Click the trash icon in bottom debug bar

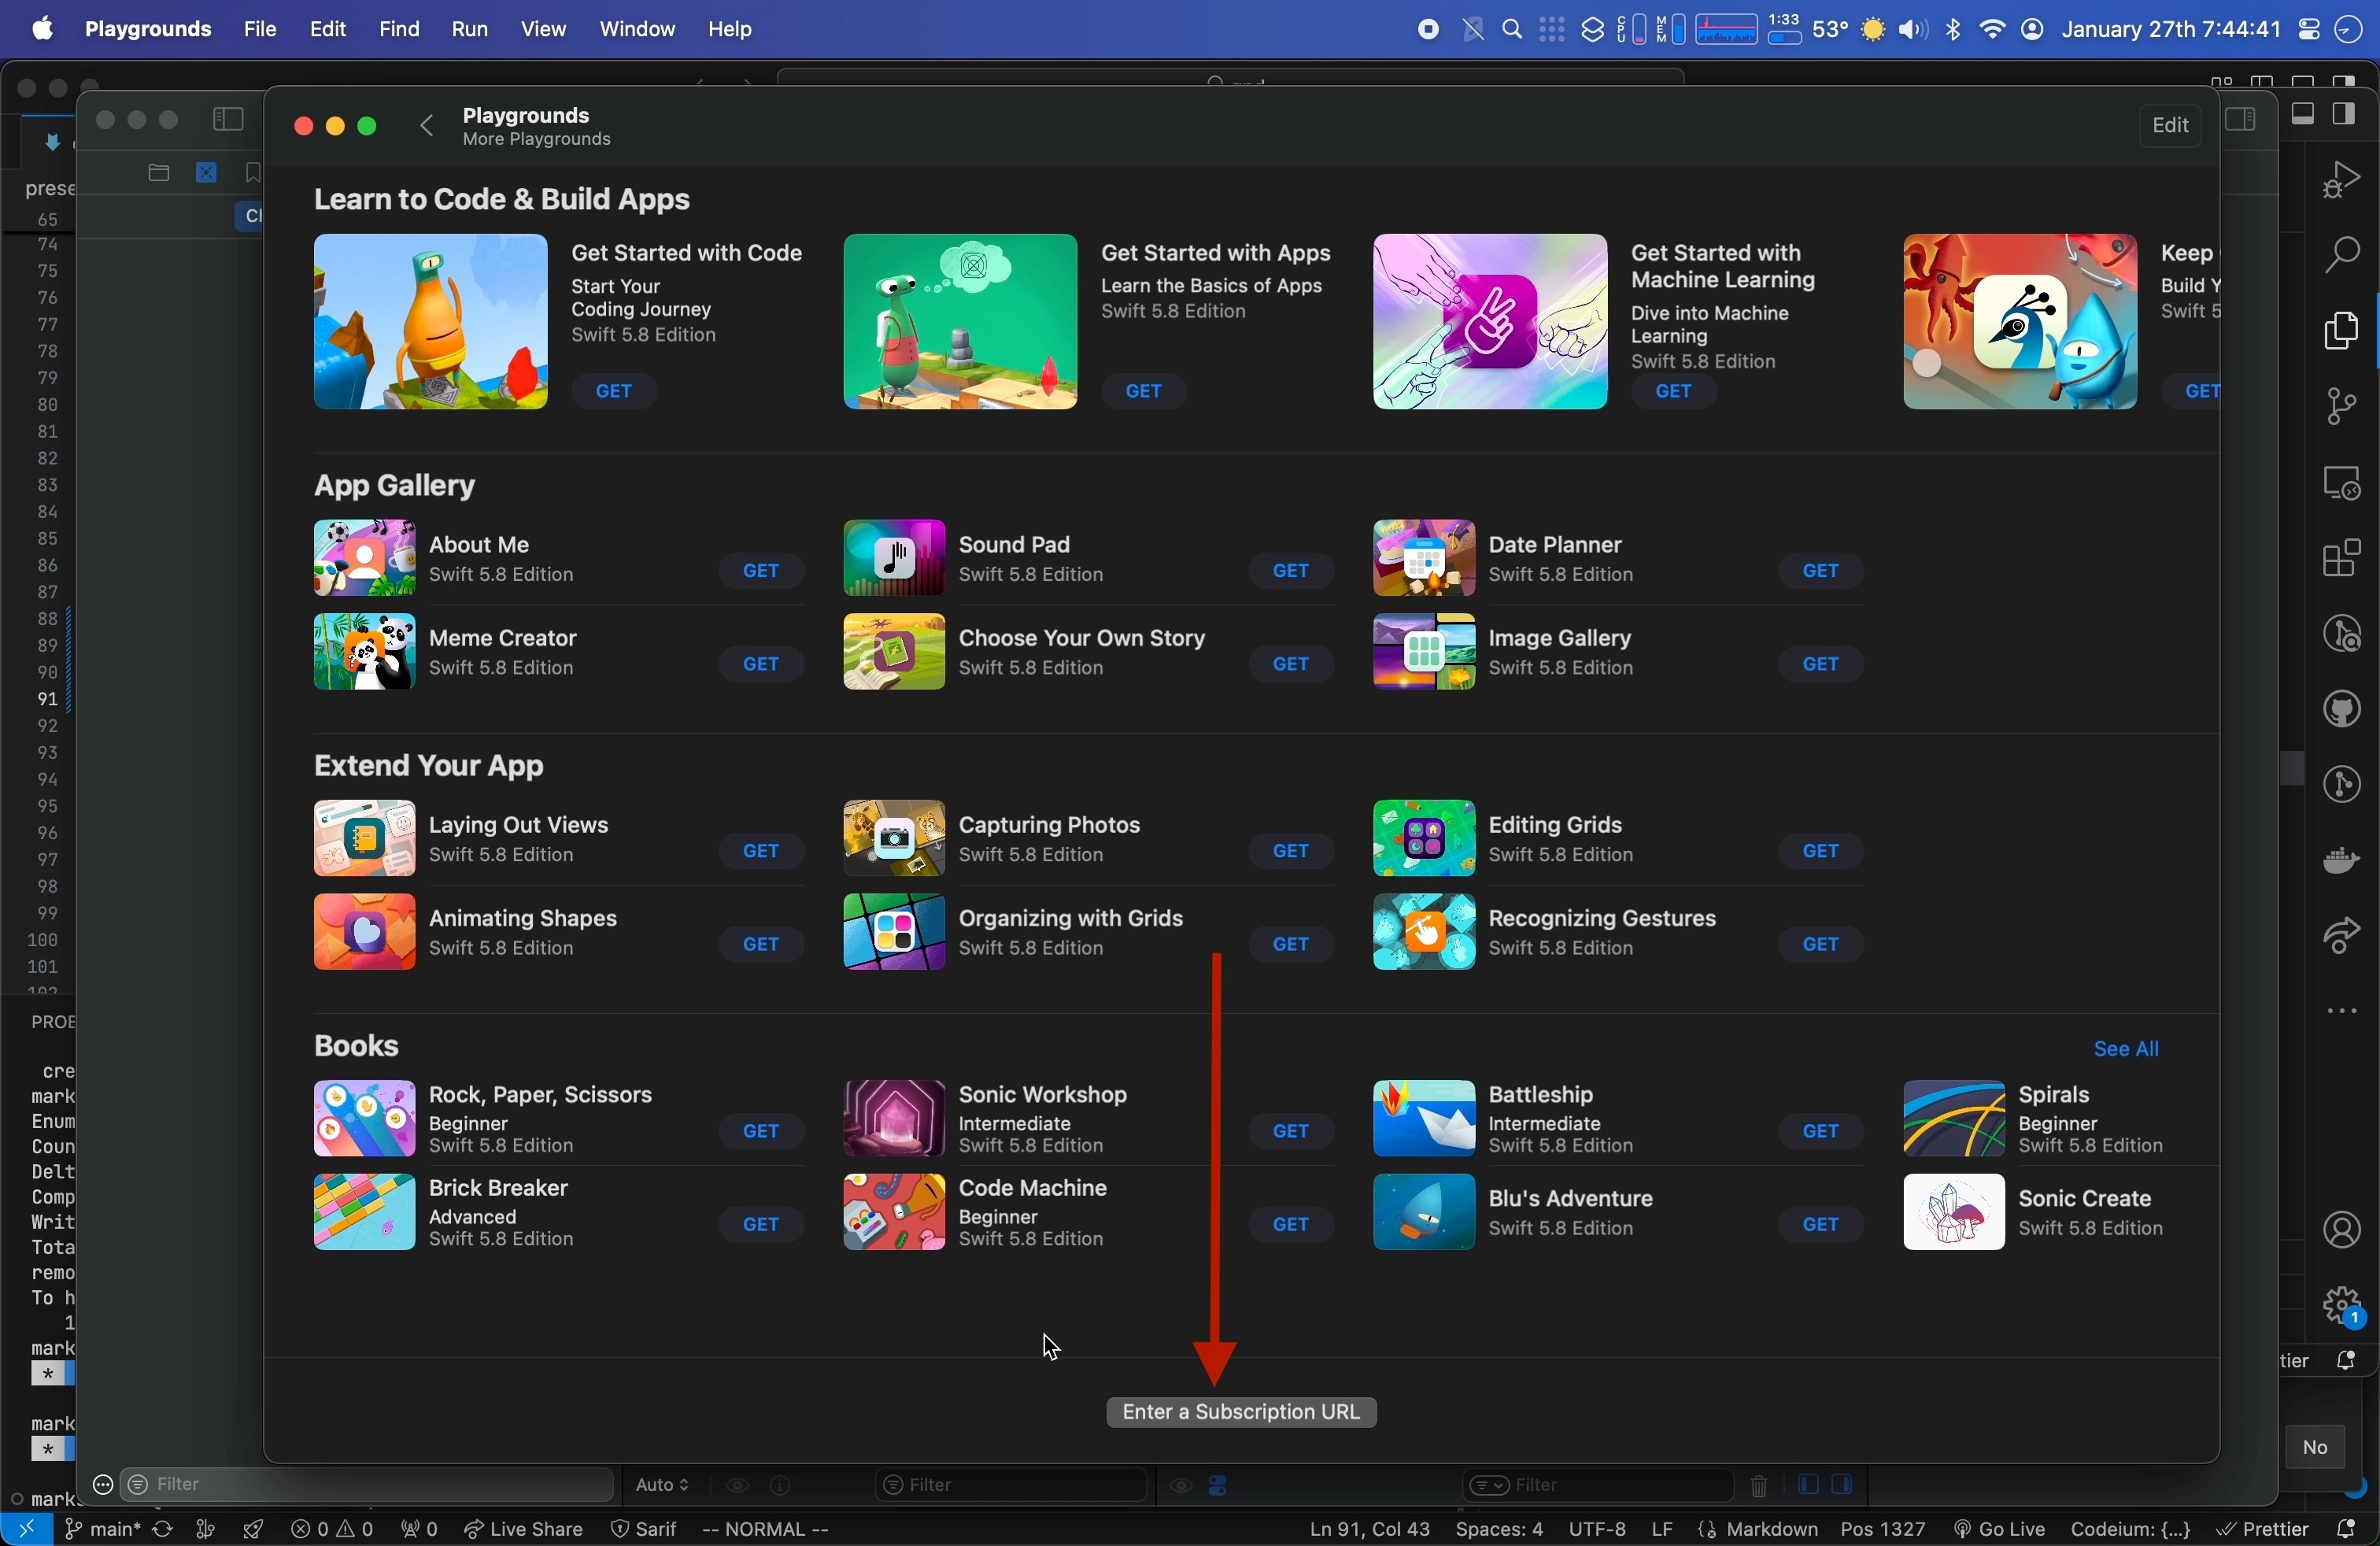(1758, 1487)
